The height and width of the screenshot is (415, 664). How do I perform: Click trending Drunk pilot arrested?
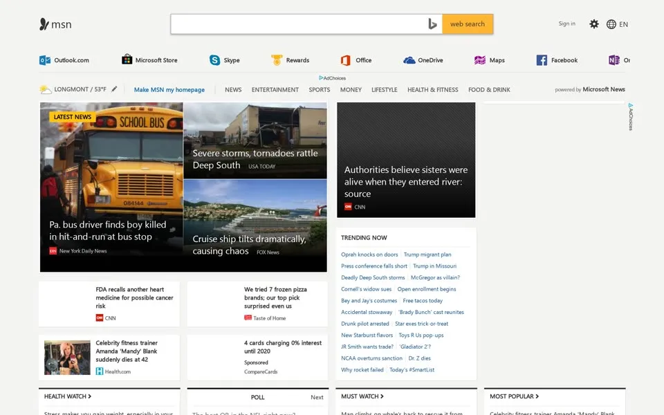coord(365,324)
